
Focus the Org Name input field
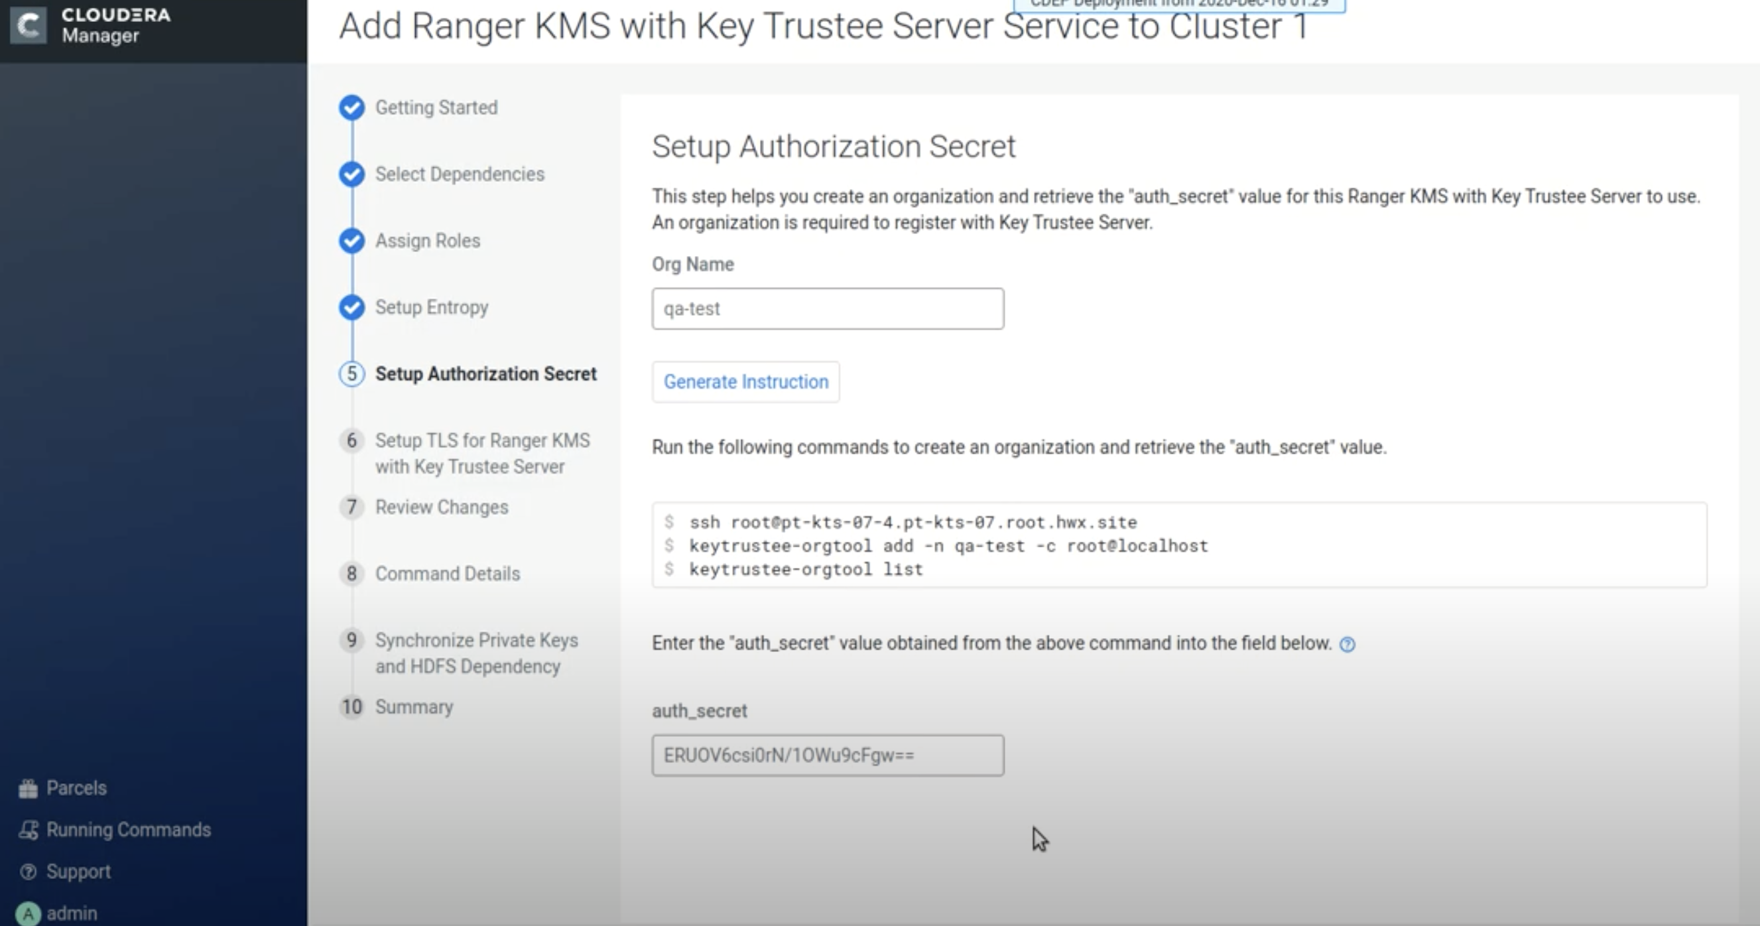click(x=828, y=309)
